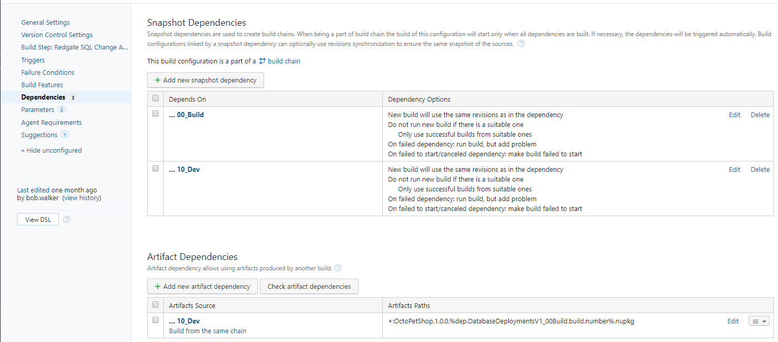778x342 pixels.
Task: Go to Version Control Settings
Action: pyautogui.click(x=57, y=35)
